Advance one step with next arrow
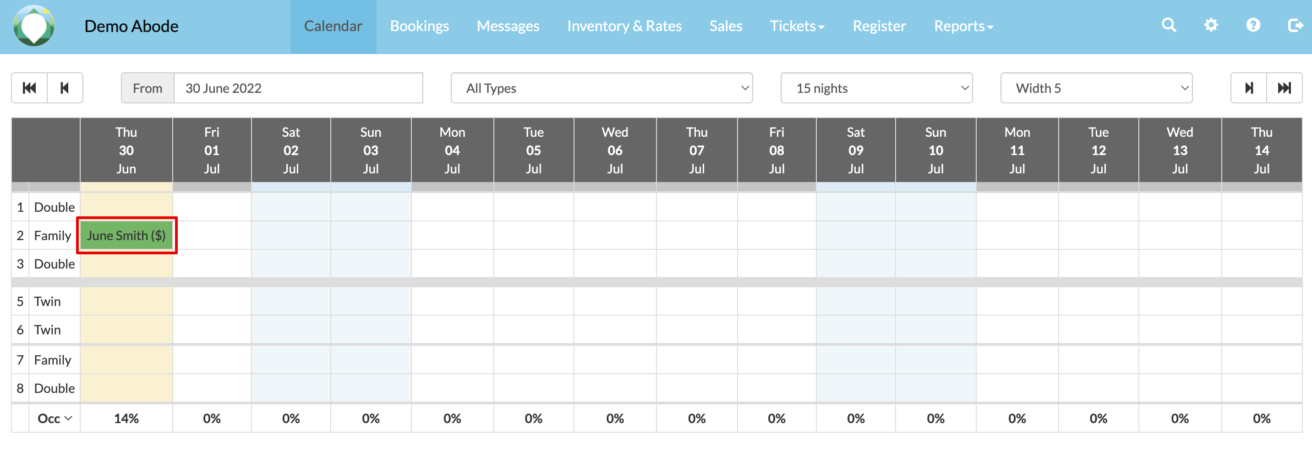 pyautogui.click(x=1248, y=88)
